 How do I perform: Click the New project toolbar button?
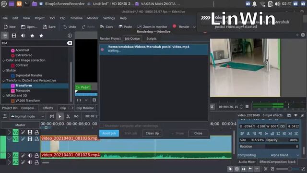(10, 27)
